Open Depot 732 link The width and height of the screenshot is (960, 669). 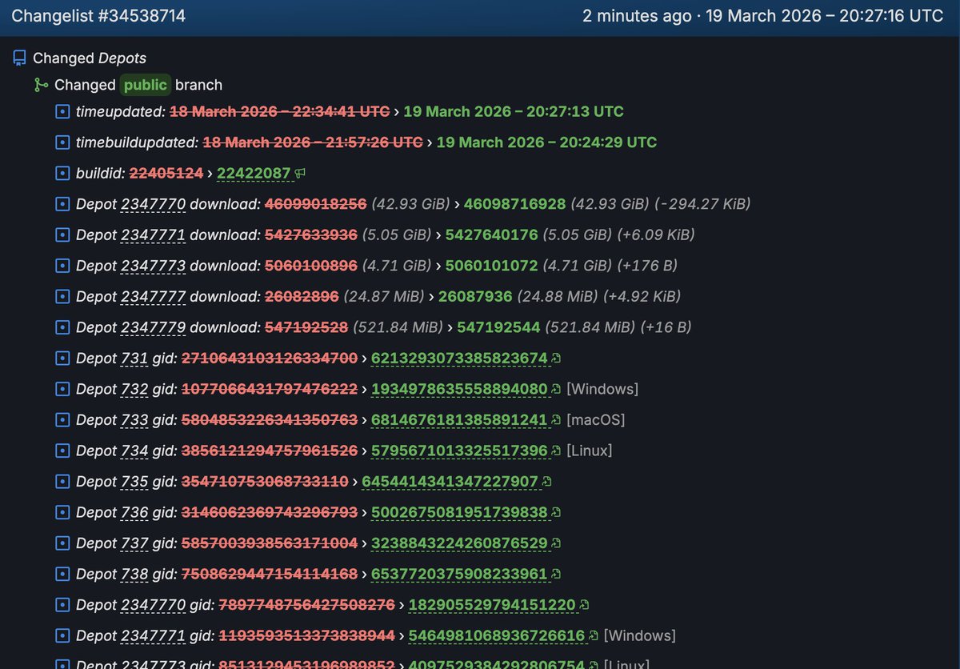[134, 389]
